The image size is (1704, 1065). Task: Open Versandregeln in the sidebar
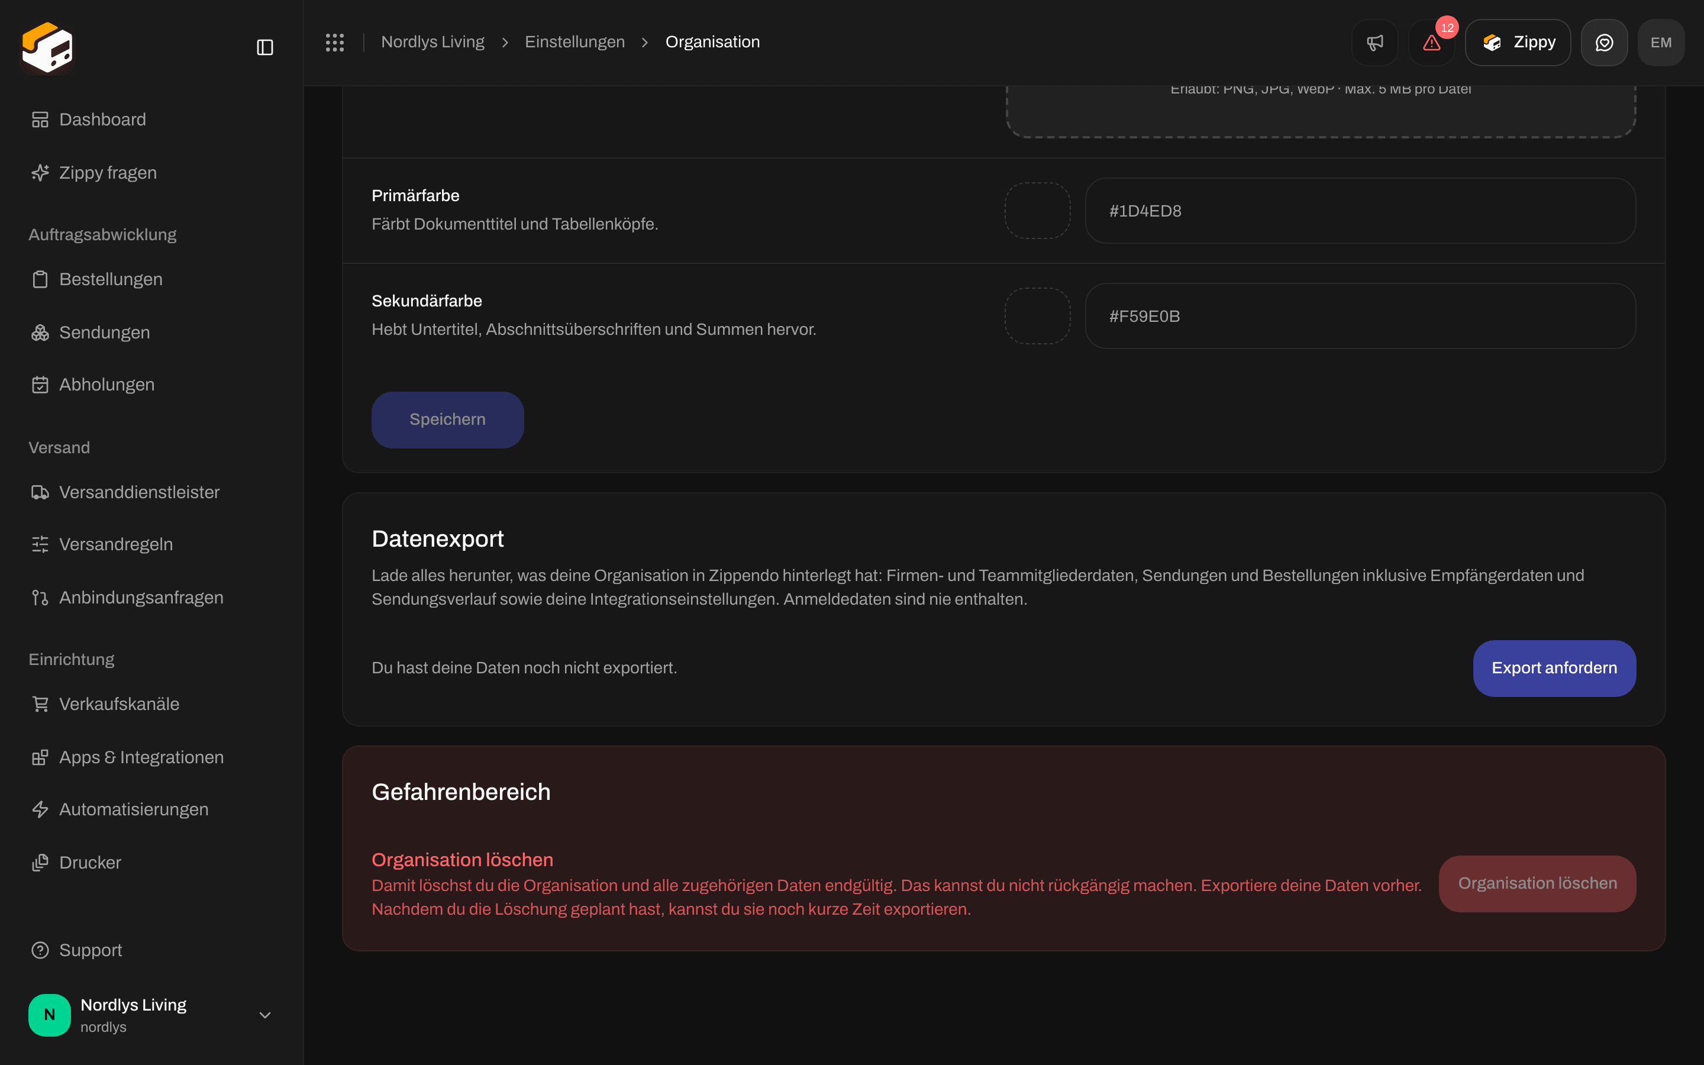pos(151,544)
